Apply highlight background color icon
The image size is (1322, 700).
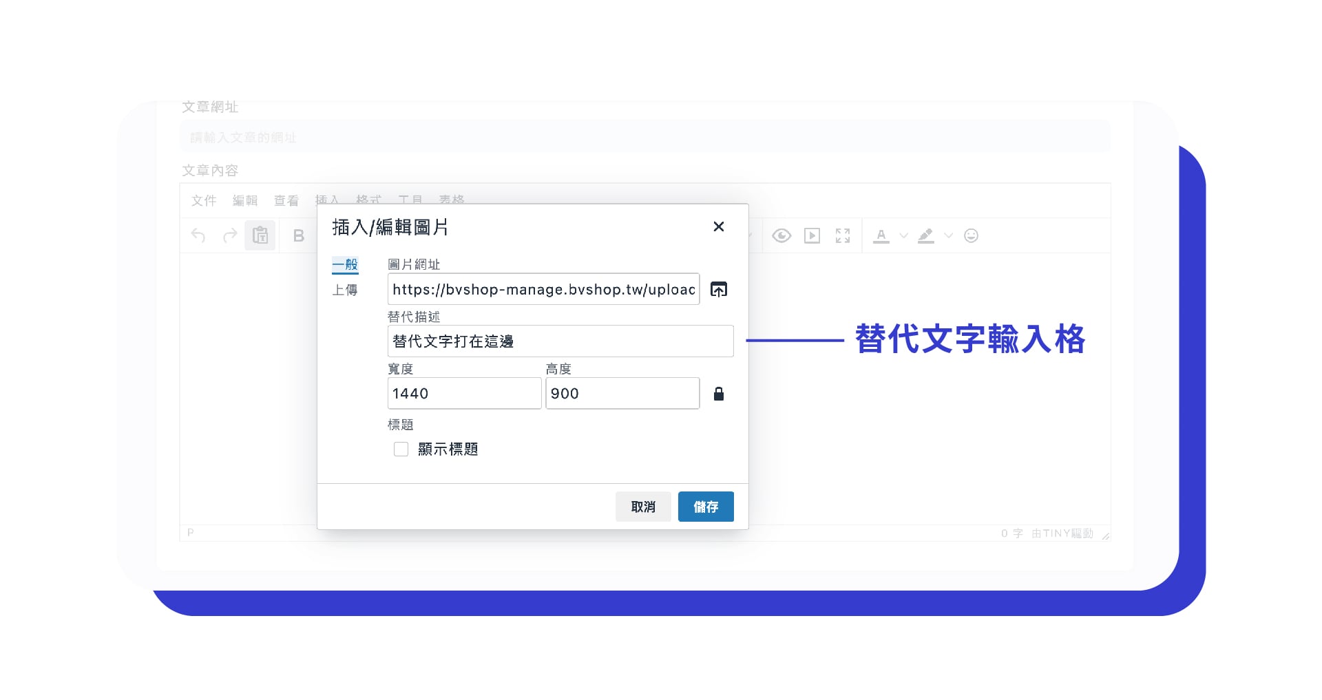coord(926,236)
